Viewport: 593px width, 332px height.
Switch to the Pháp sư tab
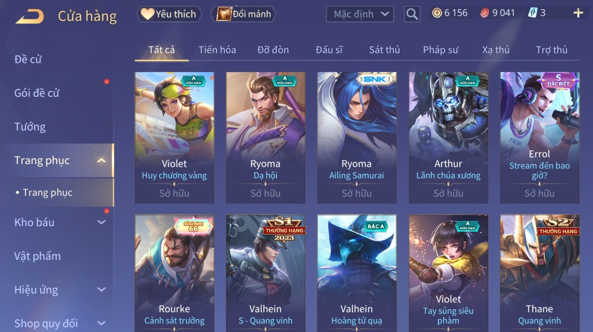(x=440, y=50)
